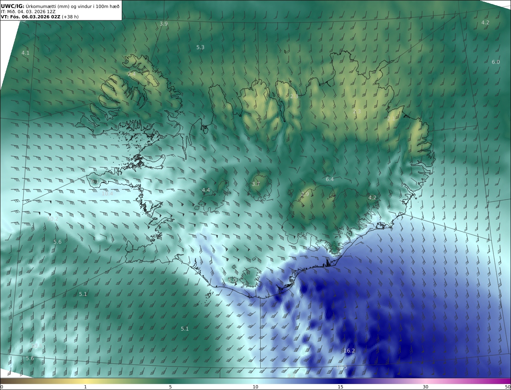Click the 2.4 value on Westfjords
Viewport: 511px width, 390px height.
coord(132,74)
